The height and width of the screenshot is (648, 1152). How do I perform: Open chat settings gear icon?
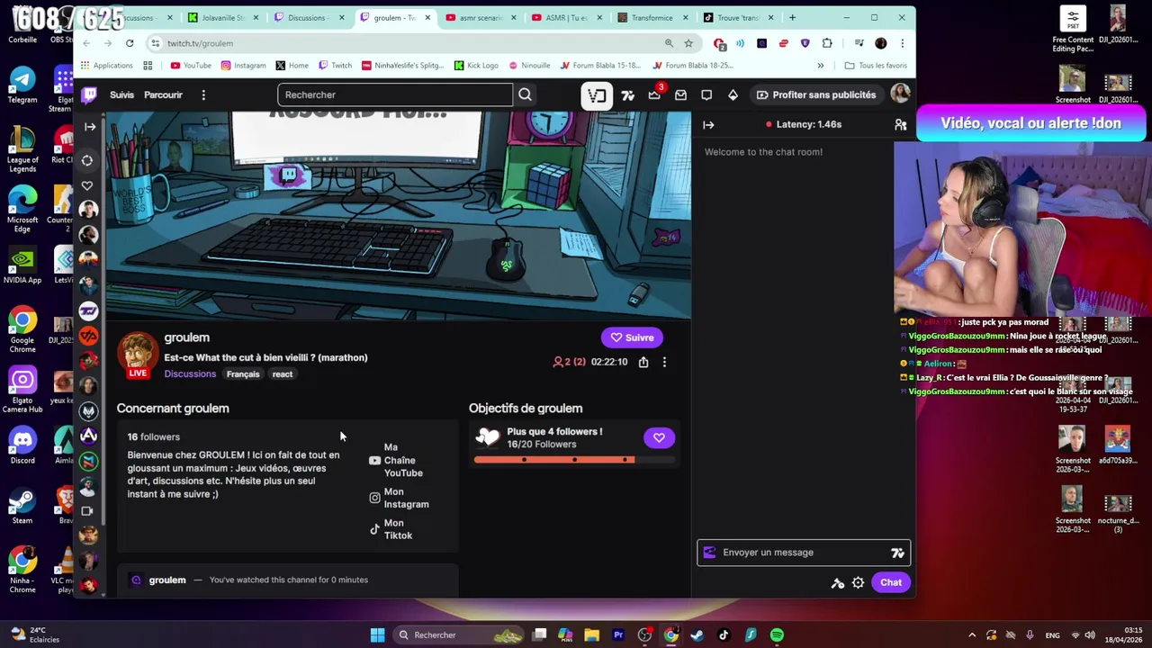tap(858, 583)
